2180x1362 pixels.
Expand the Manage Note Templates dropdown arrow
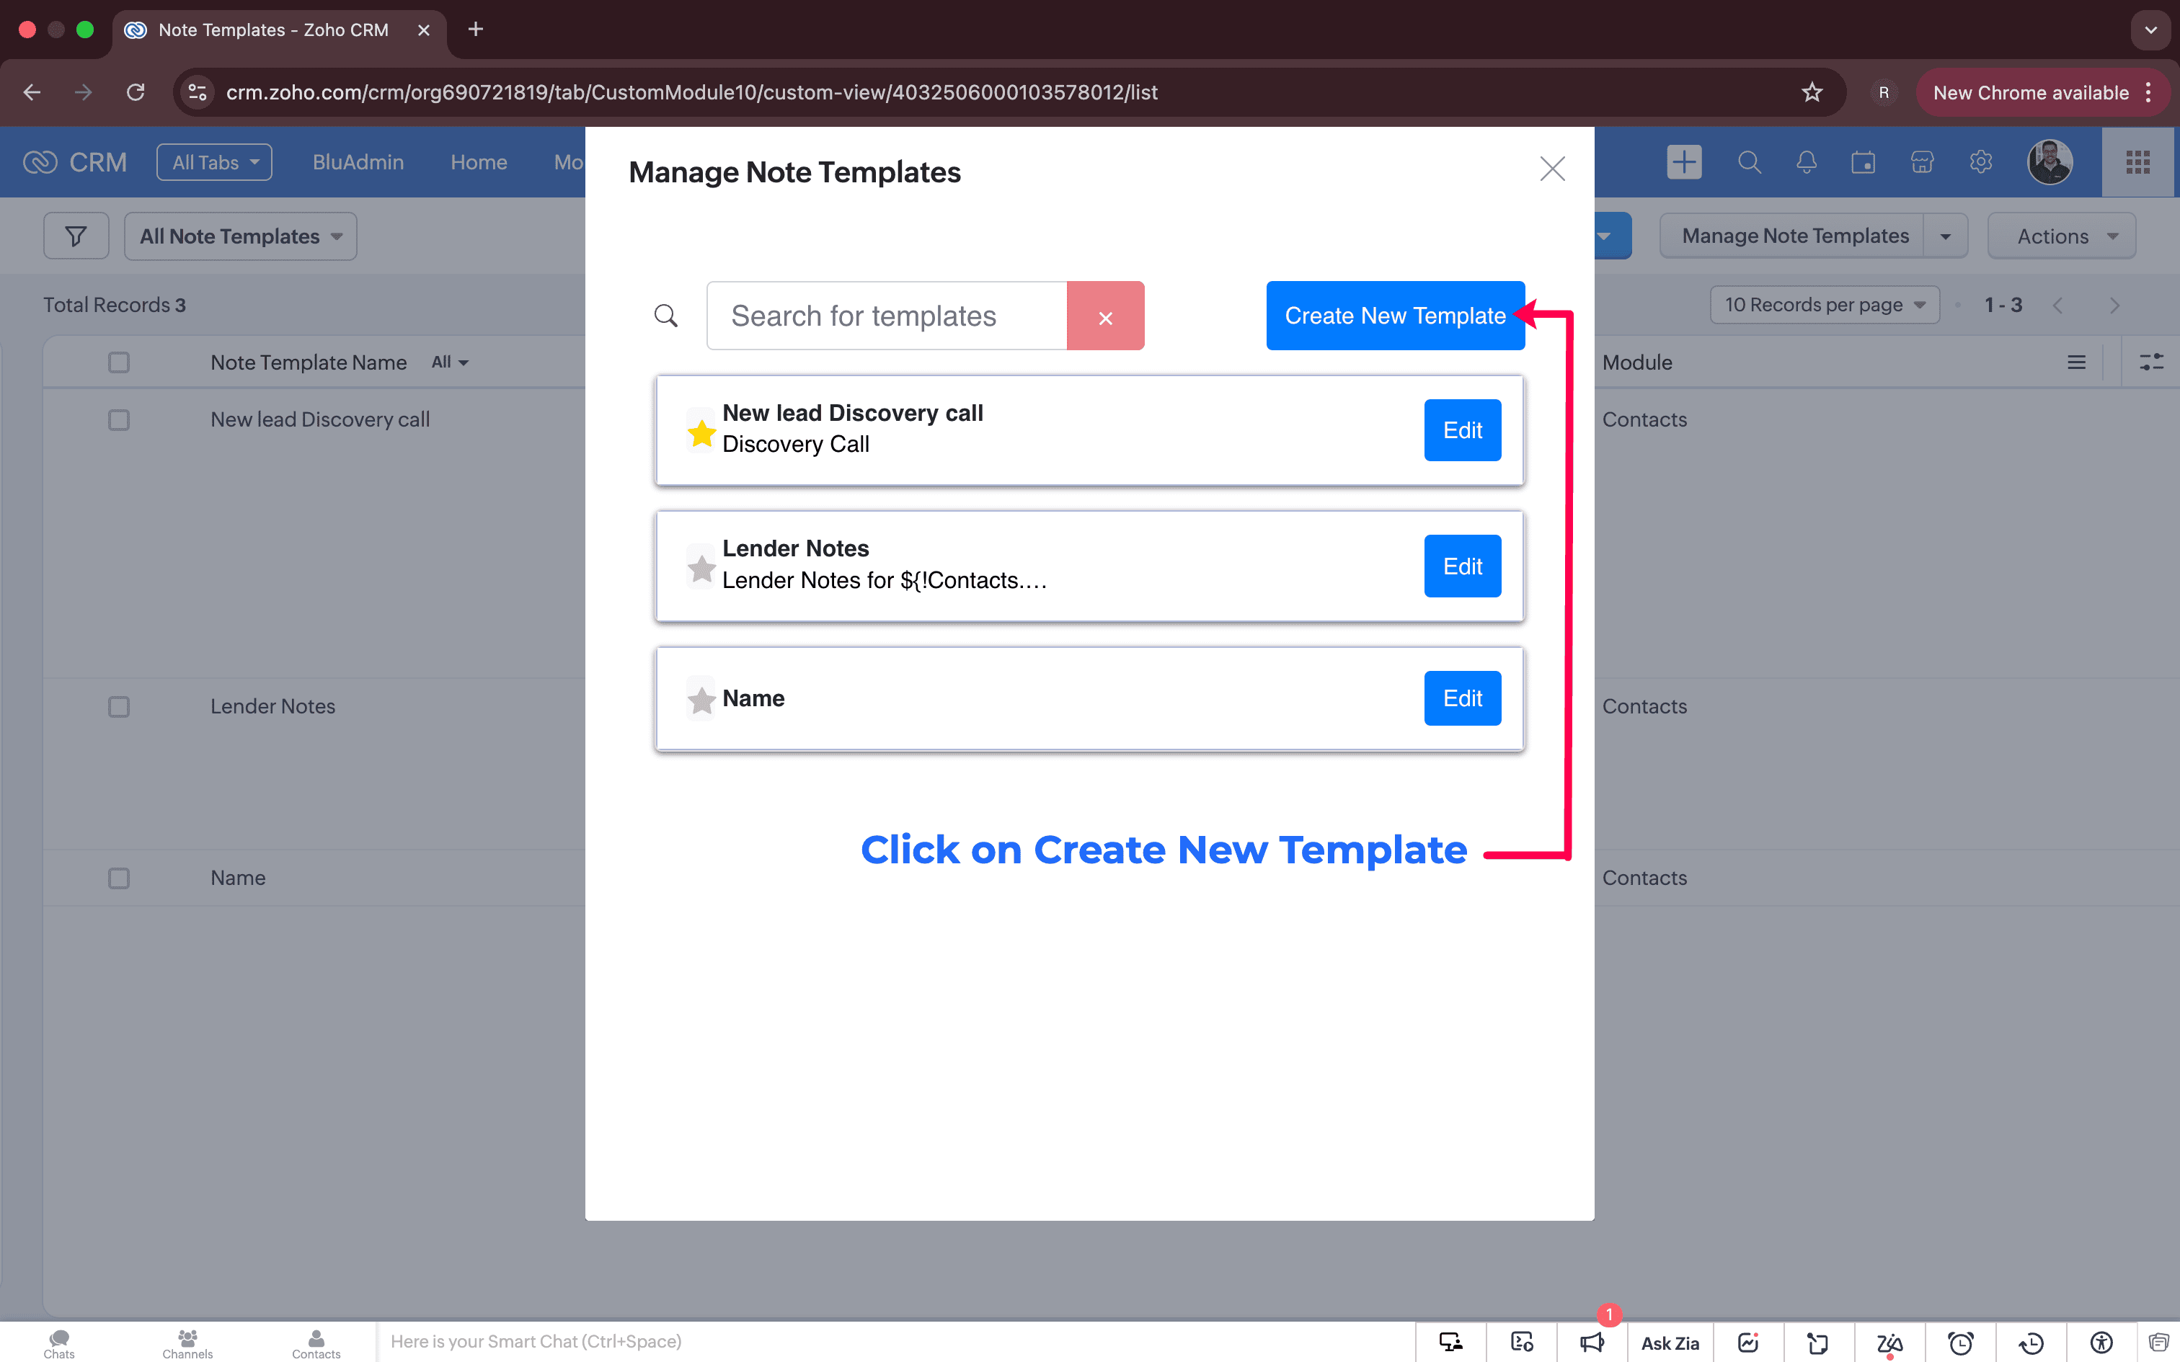[x=1946, y=236]
